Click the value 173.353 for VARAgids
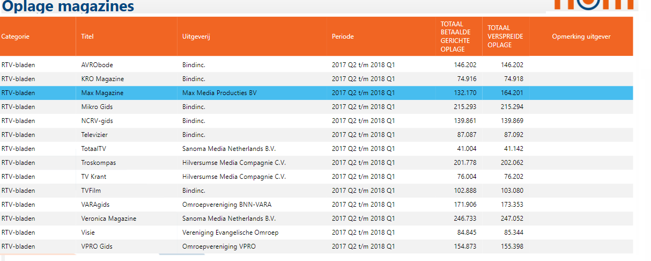The image size is (651, 261). pyautogui.click(x=512, y=205)
